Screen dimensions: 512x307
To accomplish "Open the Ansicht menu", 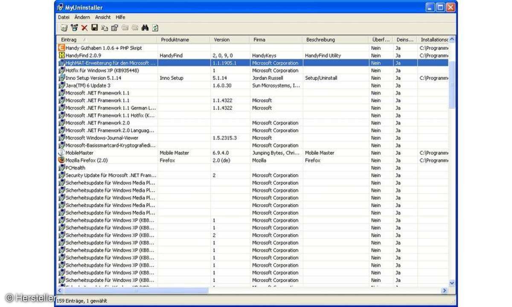I will coord(103,17).
